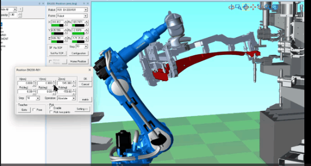Increase Z(mm) in the Position dialog
Viewport: 311px width, 166px height.
(x=74, y=81)
